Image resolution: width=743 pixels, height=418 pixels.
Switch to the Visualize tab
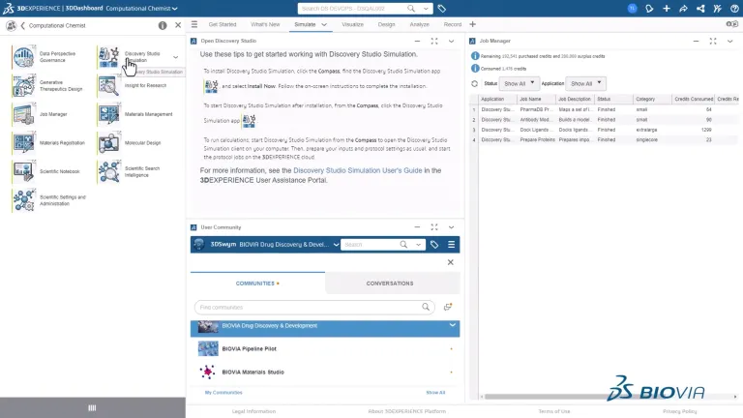tap(352, 24)
